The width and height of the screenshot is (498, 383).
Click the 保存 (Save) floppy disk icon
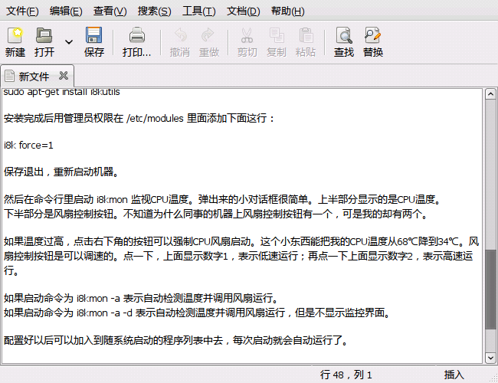[x=93, y=35]
